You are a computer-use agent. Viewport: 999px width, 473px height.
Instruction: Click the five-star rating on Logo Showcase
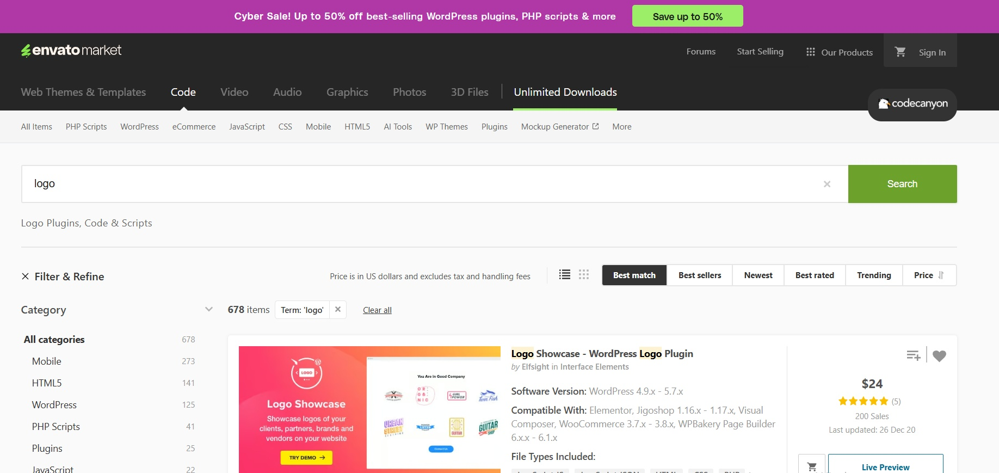pyautogui.click(x=863, y=402)
